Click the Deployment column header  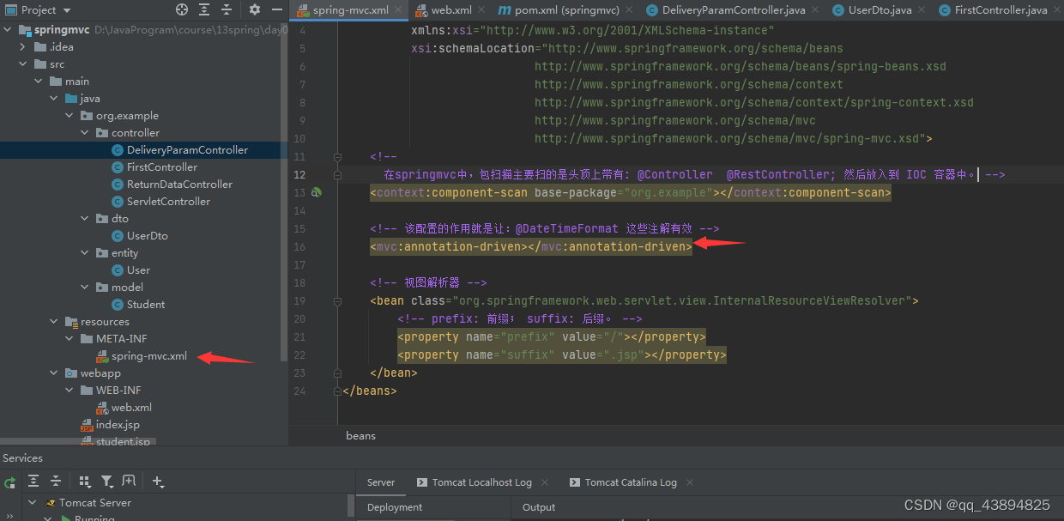pos(395,507)
